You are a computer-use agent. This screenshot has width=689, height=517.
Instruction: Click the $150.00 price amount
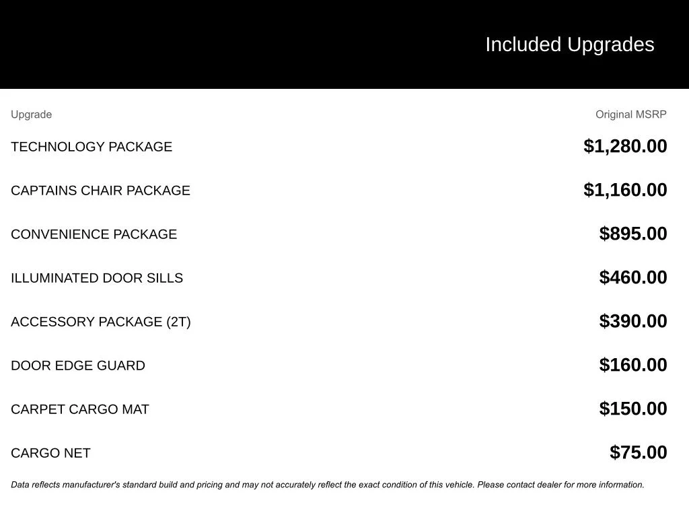click(632, 409)
